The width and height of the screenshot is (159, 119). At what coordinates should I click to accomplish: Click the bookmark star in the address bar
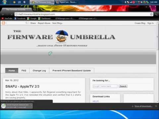[x=151, y=14]
